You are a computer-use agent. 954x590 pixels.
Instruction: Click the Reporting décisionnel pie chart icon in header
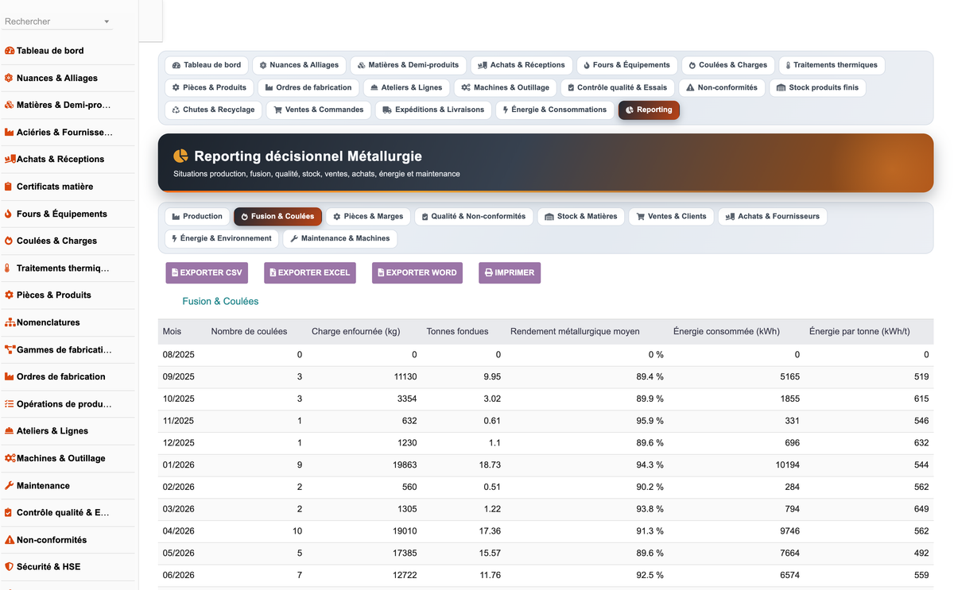point(181,156)
